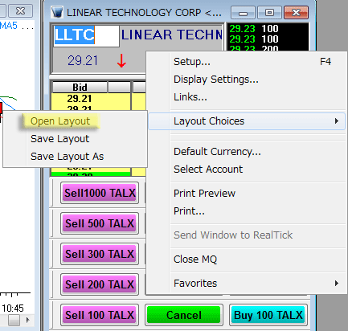Choose Default Currency... option
The width and height of the screenshot is (348, 331).
coord(247,152)
